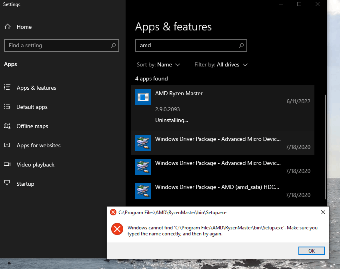This screenshot has width=340, height=269.
Task: Click the Default apps sidebar icon
Action: [7, 106]
